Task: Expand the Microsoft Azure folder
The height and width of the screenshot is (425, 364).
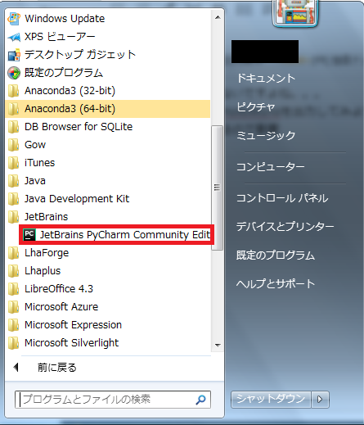Action: (x=108, y=307)
